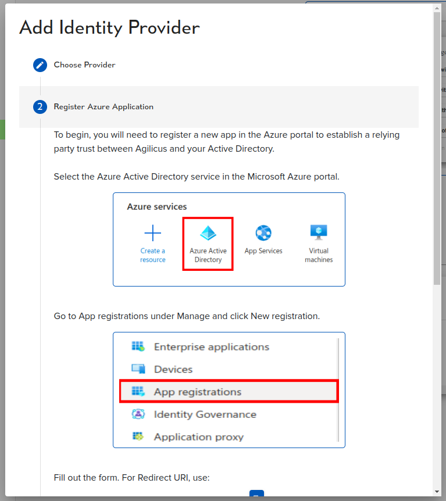Click the Azure services screenshot thumbnail
The image size is (446, 501).
(229, 239)
